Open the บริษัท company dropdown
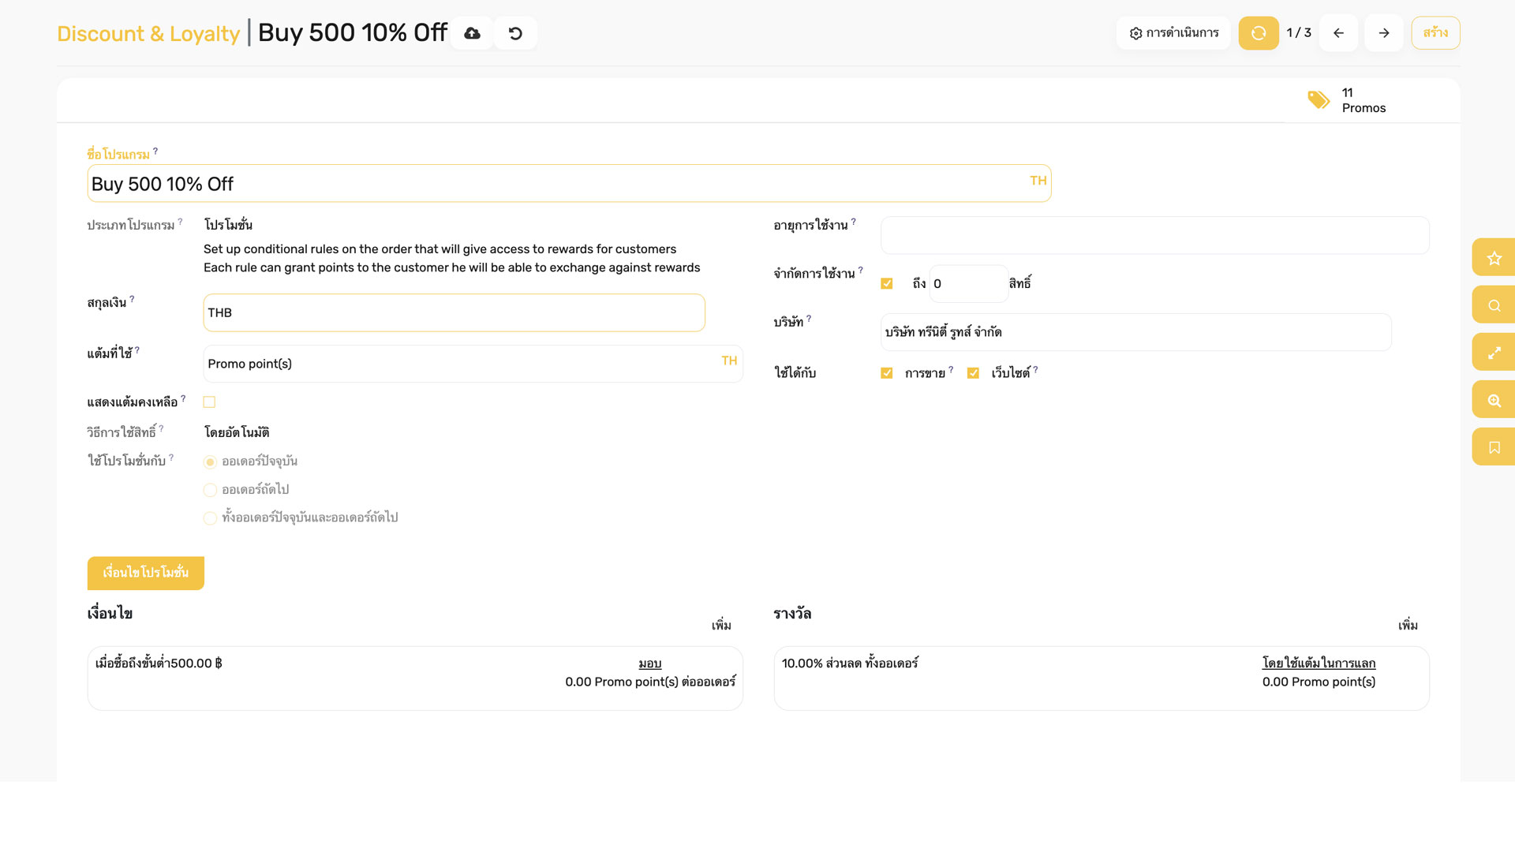Image resolution: width=1515 pixels, height=852 pixels. click(1135, 332)
